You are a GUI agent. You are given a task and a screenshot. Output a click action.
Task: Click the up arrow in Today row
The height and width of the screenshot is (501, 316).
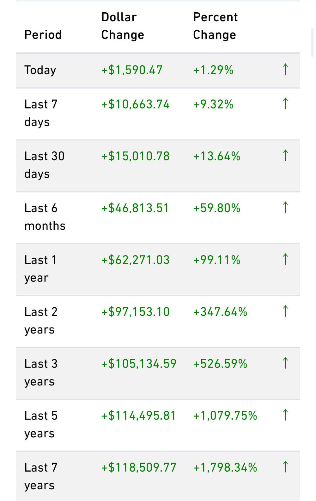[x=285, y=69]
